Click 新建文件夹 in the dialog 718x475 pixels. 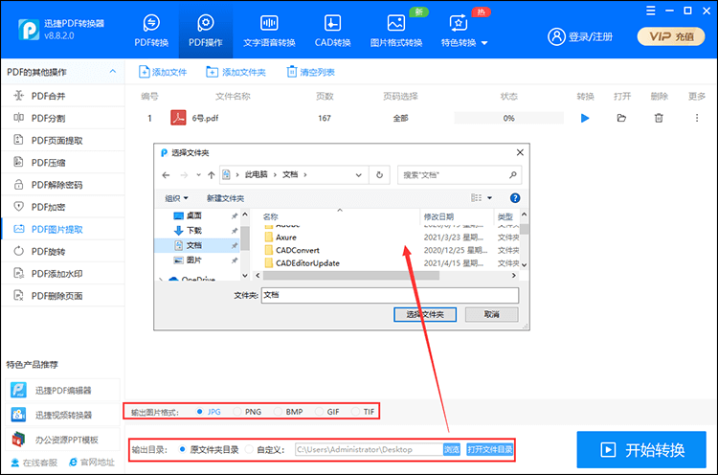pyautogui.click(x=225, y=198)
